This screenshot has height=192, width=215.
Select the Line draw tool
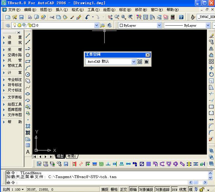pos(28,36)
